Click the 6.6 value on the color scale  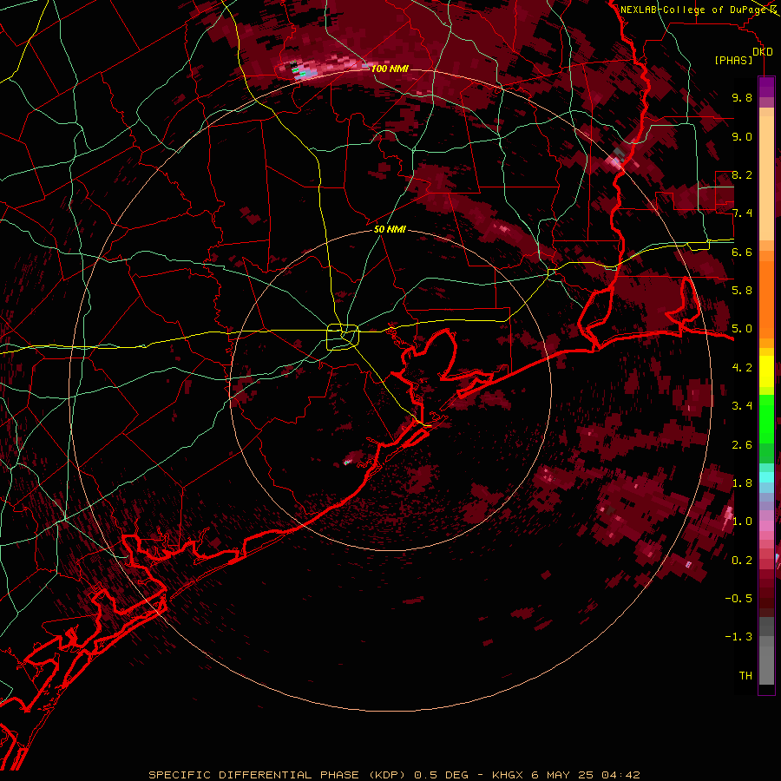tap(742, 252)
